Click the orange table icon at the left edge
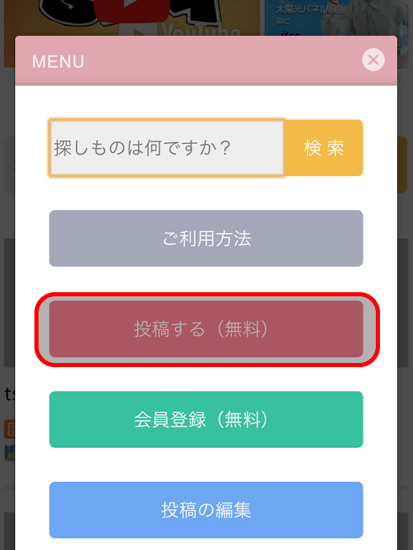This screenshot has height=550, width=413. click(x=10, y=429)
